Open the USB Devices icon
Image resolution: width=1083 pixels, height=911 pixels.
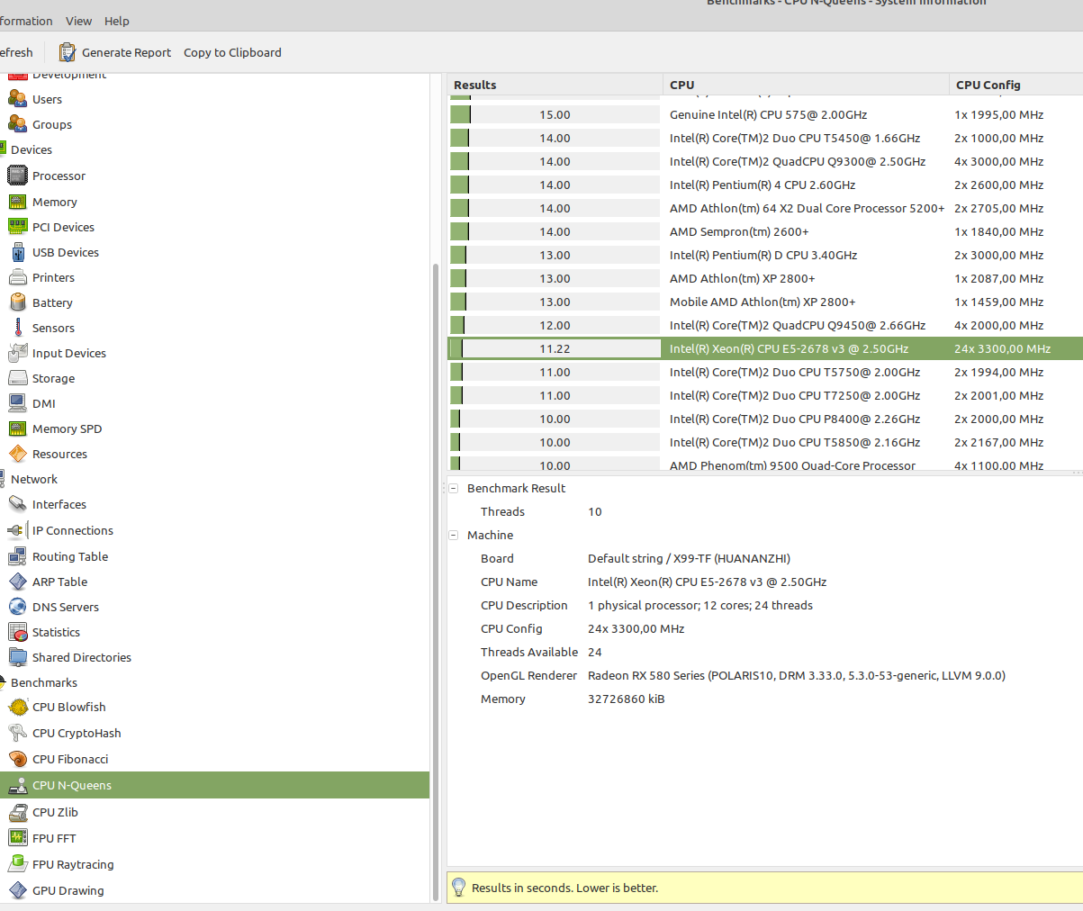pyautogui.click(x=17, y=252)
